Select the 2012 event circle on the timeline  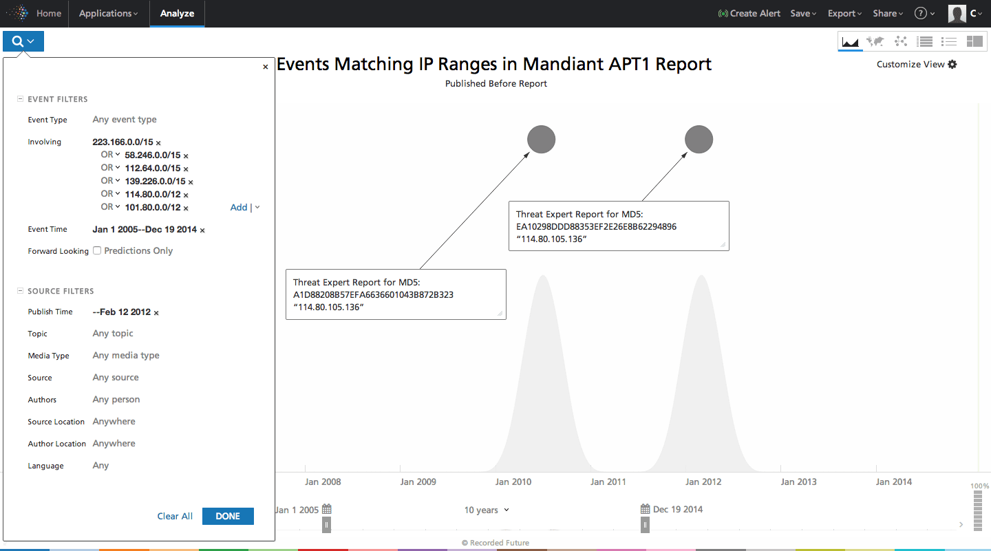pyautogui.click(x=699, y=140)
